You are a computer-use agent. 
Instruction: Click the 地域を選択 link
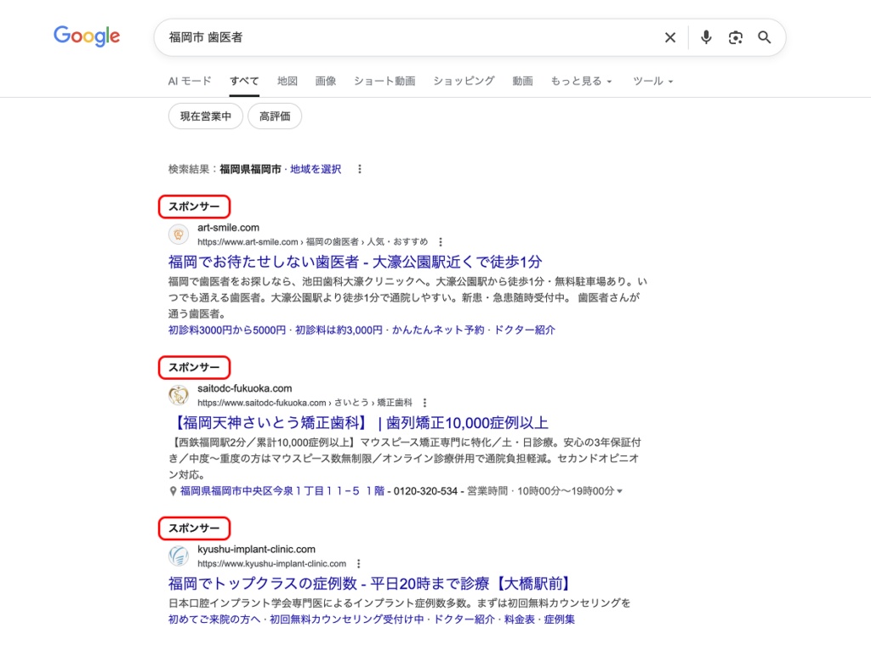pos(316,169)
